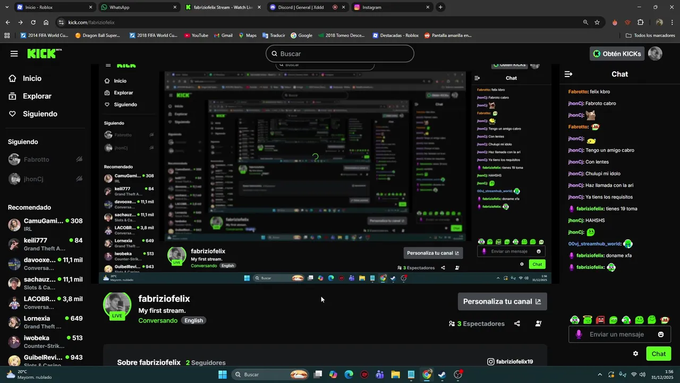Bookmark this page star icon
The width and height of the screenshot is (680, 383).
point(597,22)
